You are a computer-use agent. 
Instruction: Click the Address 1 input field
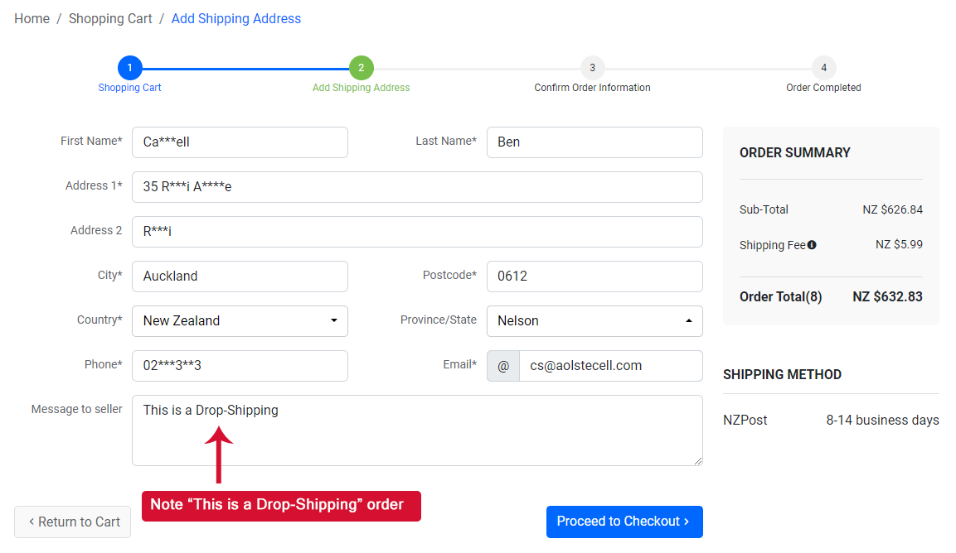[x=417, y=186]
